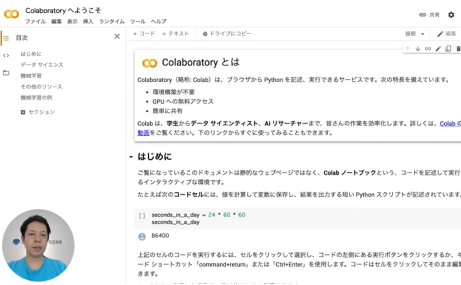Viewport: 461px width, 285px height.
Task: Click the はじめに section heading
Action: [155, 156]
